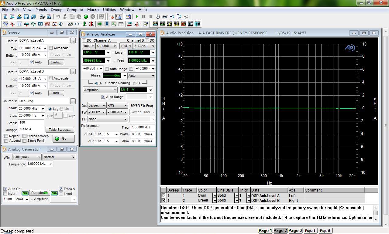Toggle Track A checkbox in Analog Generator
The width and height of the screenshot is (389, 234).
point(61,189)
